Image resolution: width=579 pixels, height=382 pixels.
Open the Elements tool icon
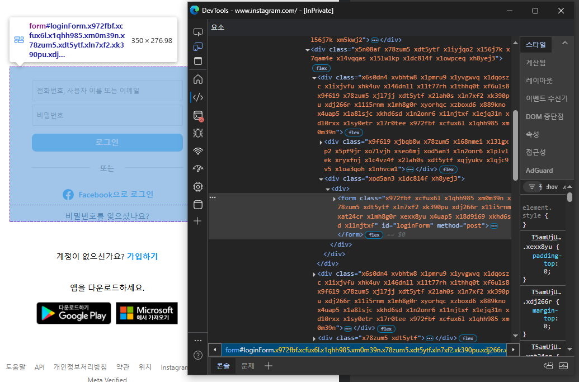point(198,97)
